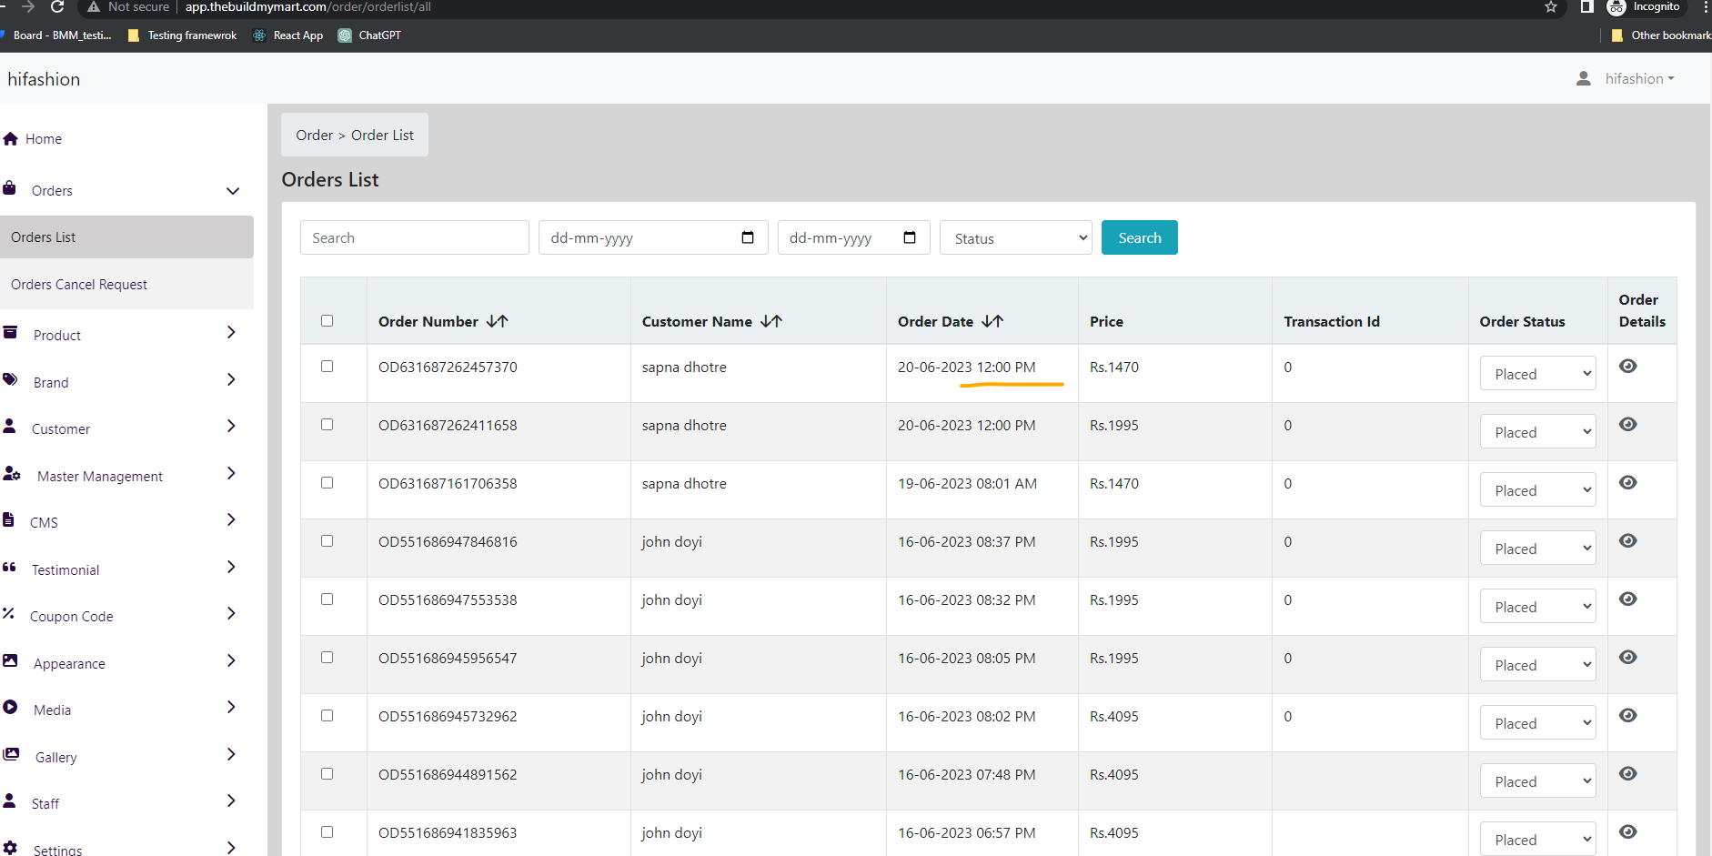Sort by Order Number using arrows icon
Screen dimensions: 1712x856
pyautogui.click(x=498, y=321)
